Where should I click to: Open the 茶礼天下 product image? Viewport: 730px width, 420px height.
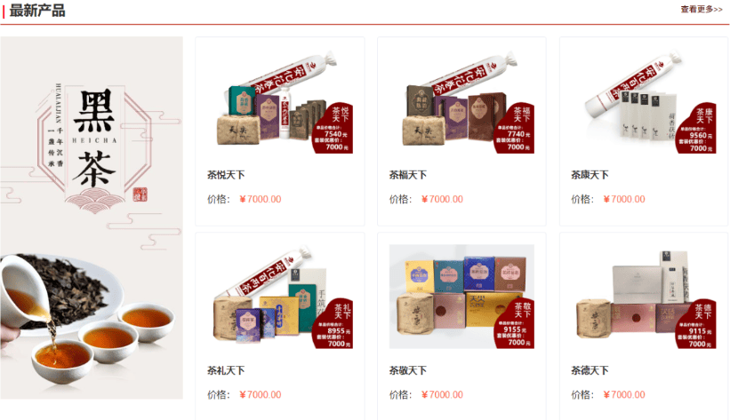(x=280, y=297)
